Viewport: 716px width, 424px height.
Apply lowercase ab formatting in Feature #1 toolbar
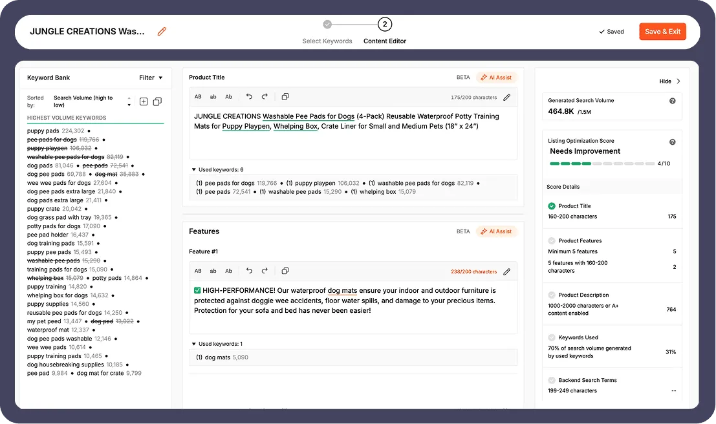[x=213, y=271]
